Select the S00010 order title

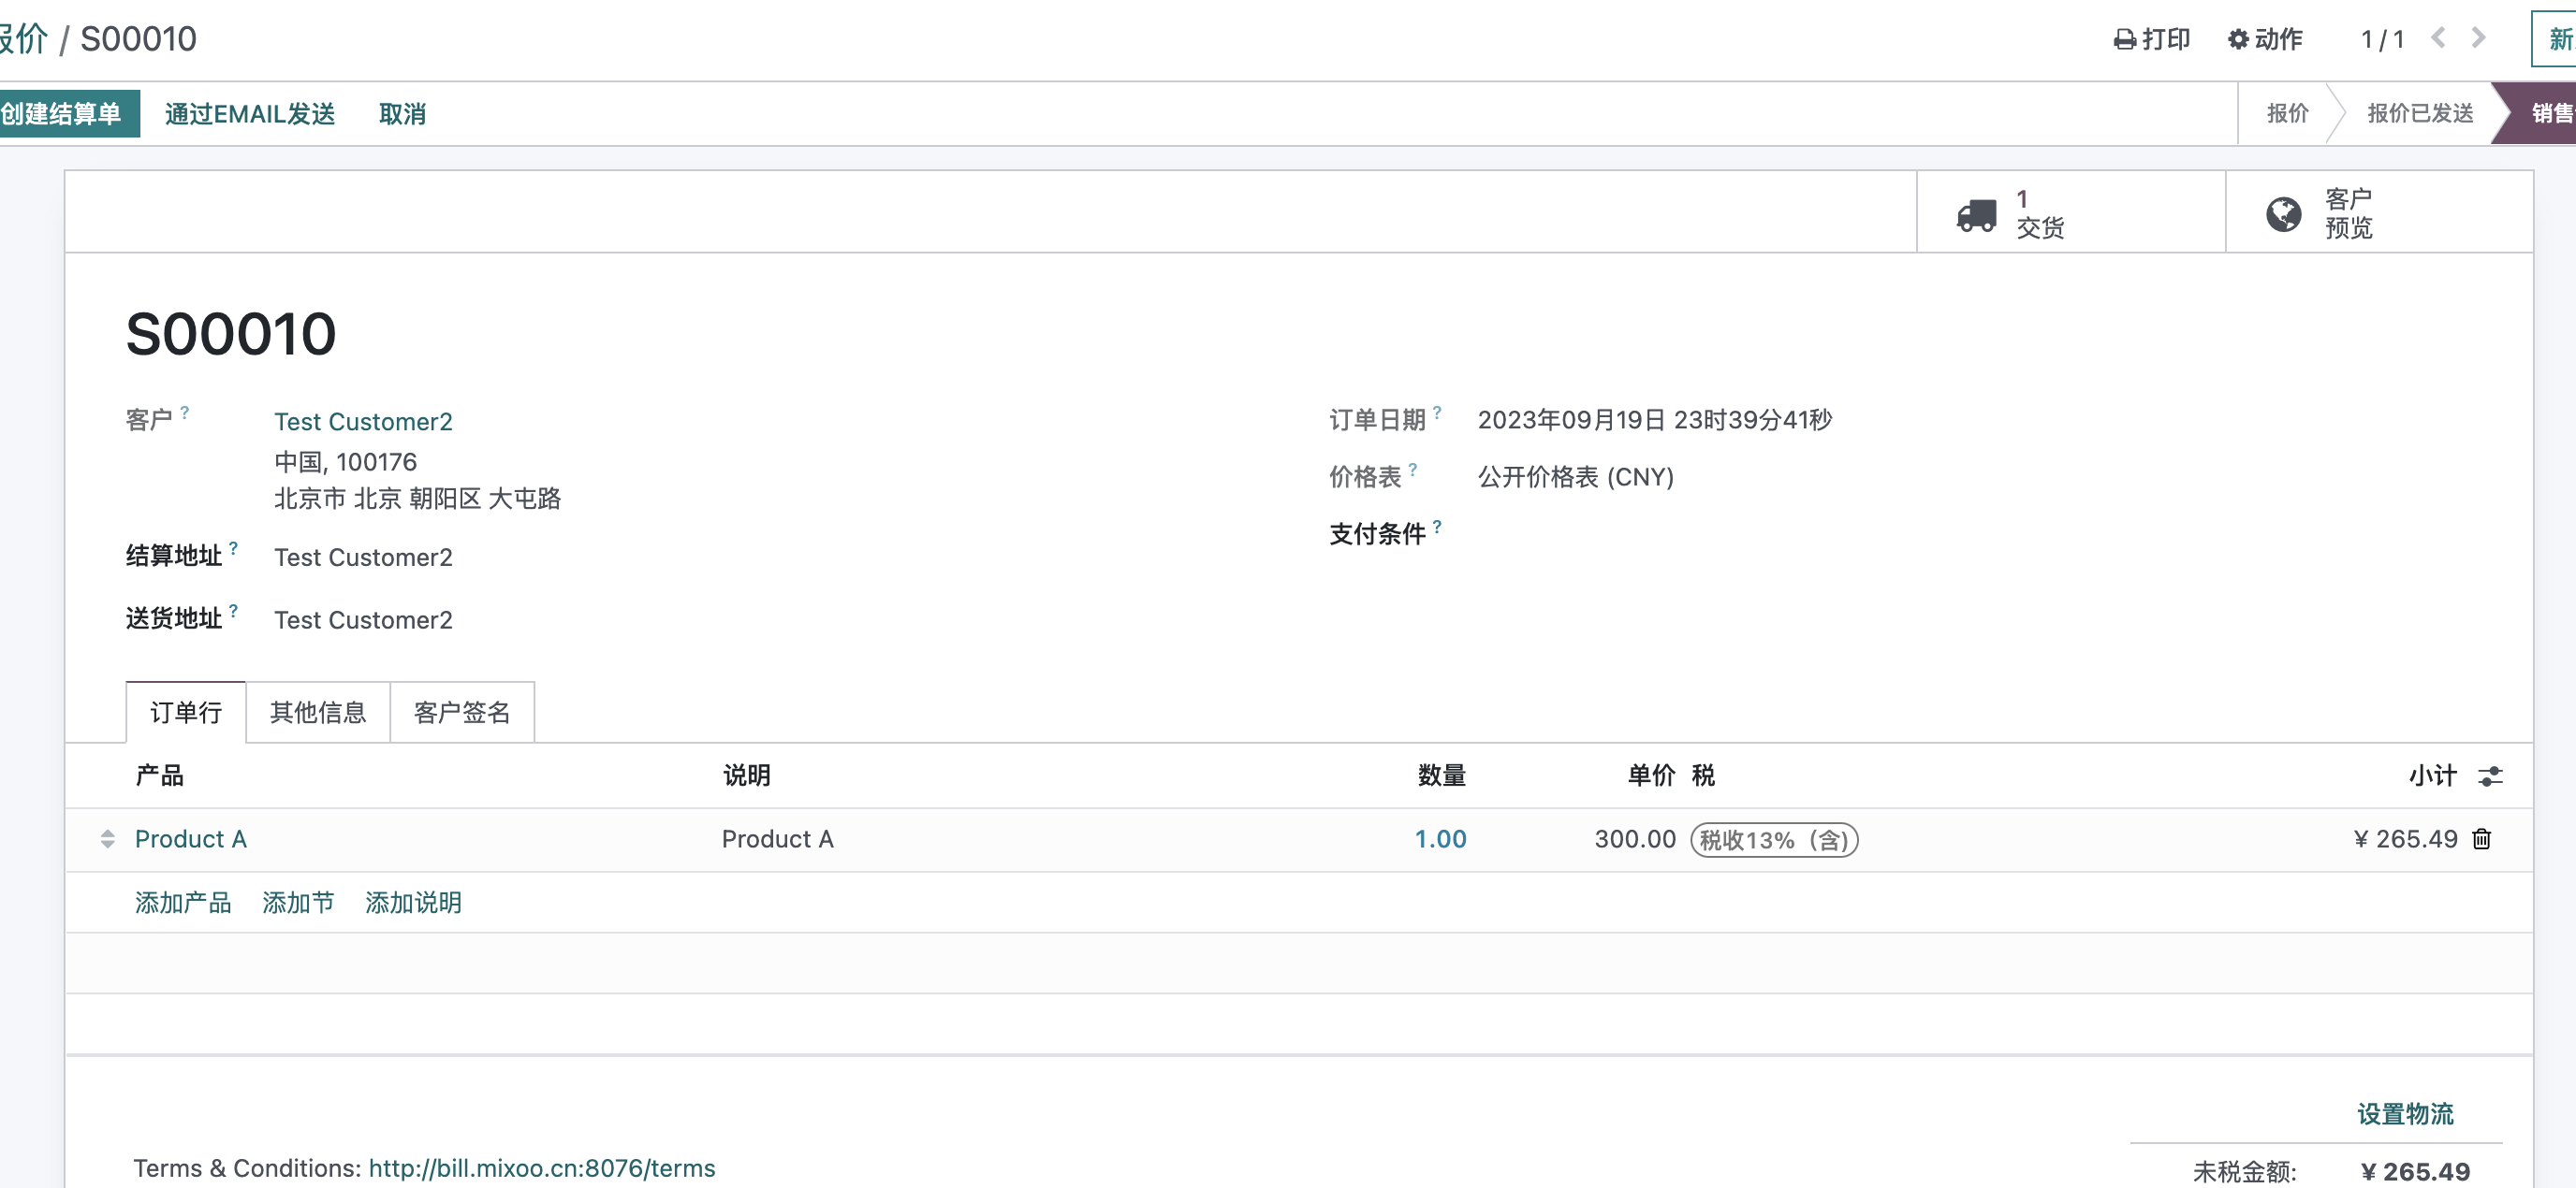231,334
